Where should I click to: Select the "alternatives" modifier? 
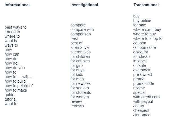point(80,52)
